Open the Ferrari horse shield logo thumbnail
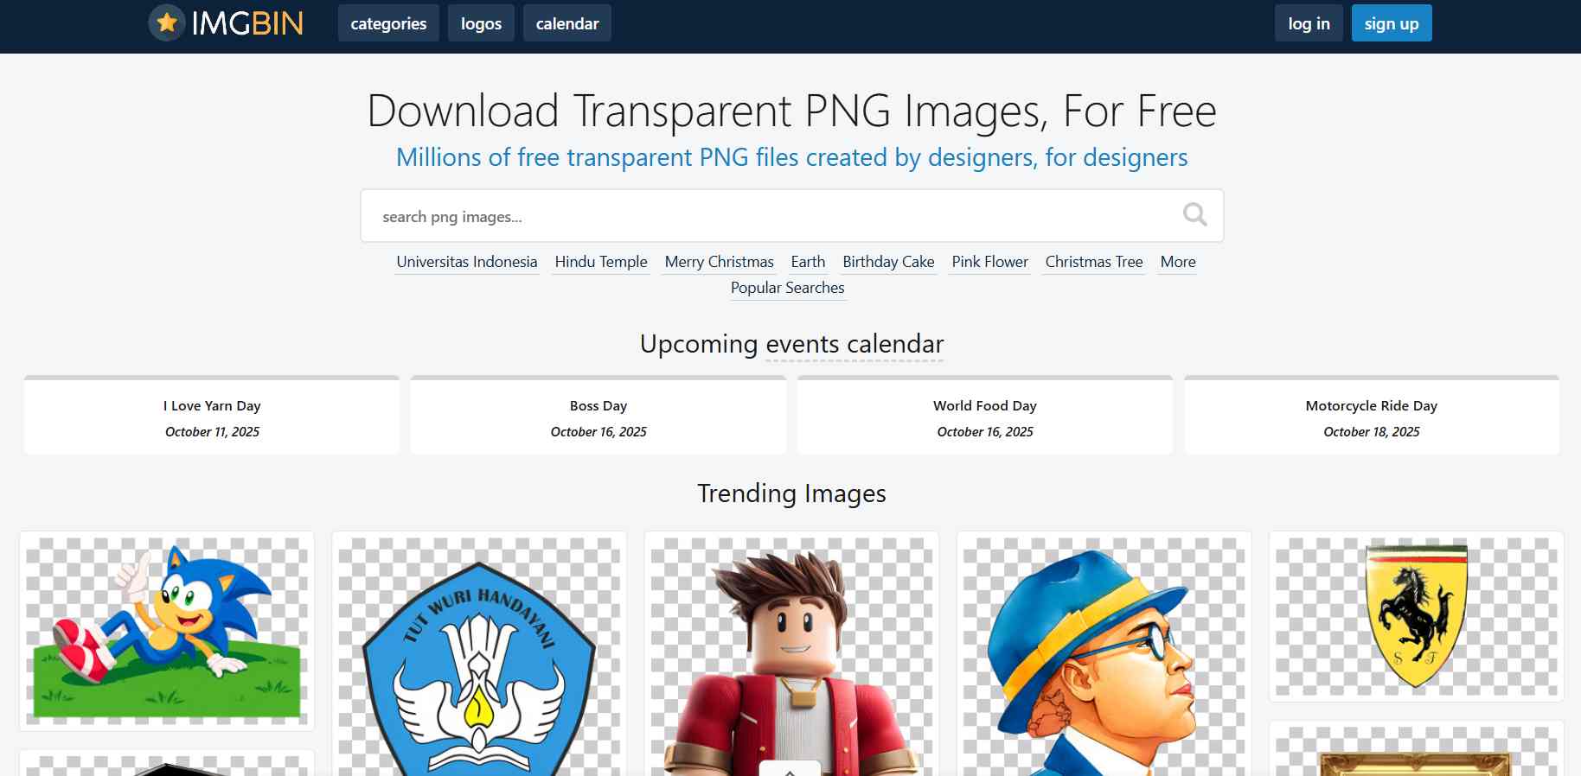Screen dimensions: 1581x776 pos(1416,616)
